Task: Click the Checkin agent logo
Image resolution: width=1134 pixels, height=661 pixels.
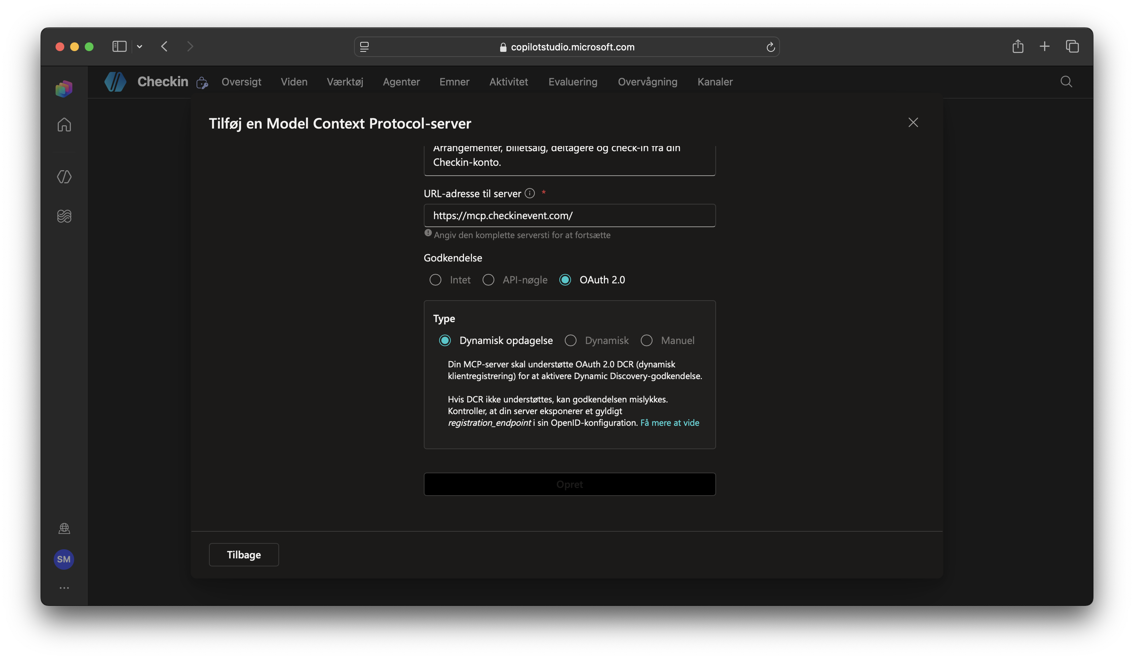Action: click(x=115, y=82)
